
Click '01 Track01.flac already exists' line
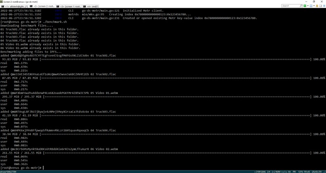(40, 29)
